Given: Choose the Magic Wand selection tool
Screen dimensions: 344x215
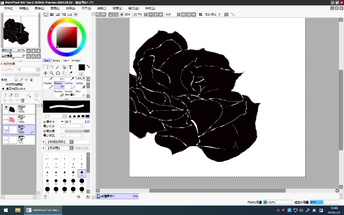Looking at the screenshot, I should (x=57, y=67).
